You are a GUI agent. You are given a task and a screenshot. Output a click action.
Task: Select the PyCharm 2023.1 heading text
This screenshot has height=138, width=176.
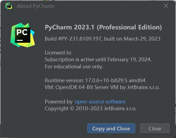70,27
